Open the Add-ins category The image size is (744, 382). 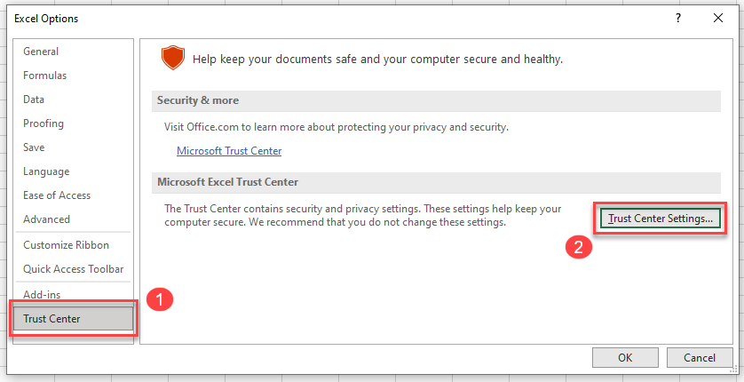coord(42,294)
